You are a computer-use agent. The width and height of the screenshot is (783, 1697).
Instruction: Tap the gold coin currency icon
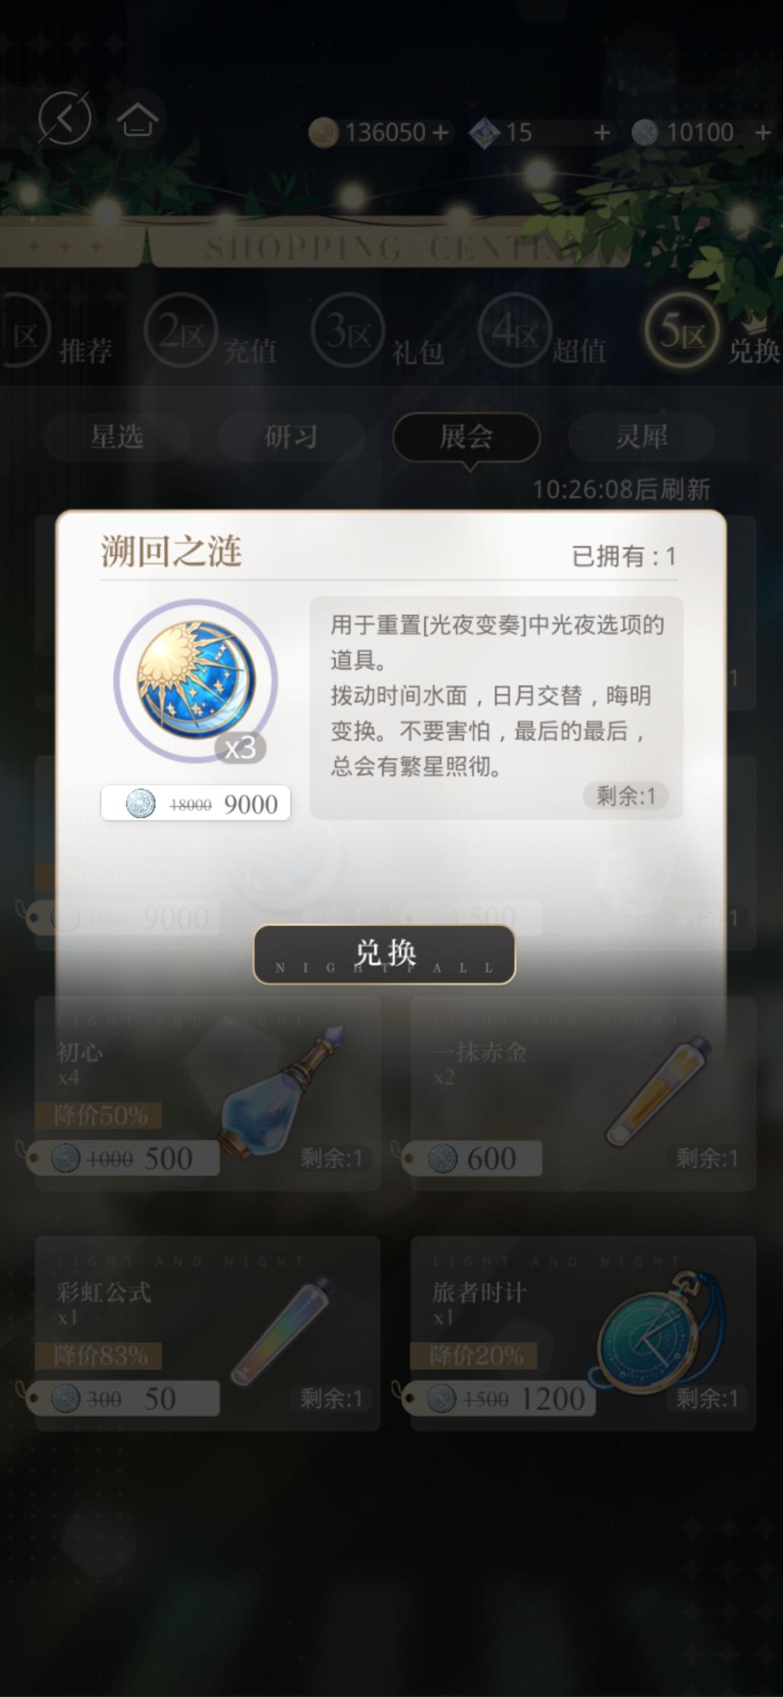tap(323, 133)
